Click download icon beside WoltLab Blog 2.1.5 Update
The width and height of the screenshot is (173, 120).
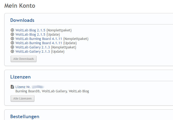pyautogui.click(x=12, y=34)
